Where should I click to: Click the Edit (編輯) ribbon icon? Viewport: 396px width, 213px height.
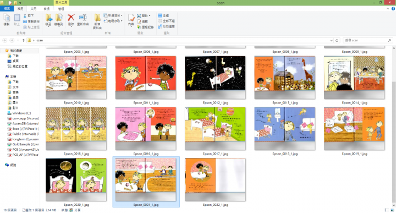point(142,21)
